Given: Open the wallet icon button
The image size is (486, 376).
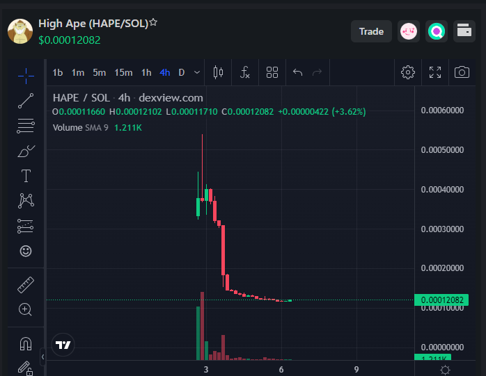Looking at the screenshot, I should pyautogui.click(x=464, y=31).
